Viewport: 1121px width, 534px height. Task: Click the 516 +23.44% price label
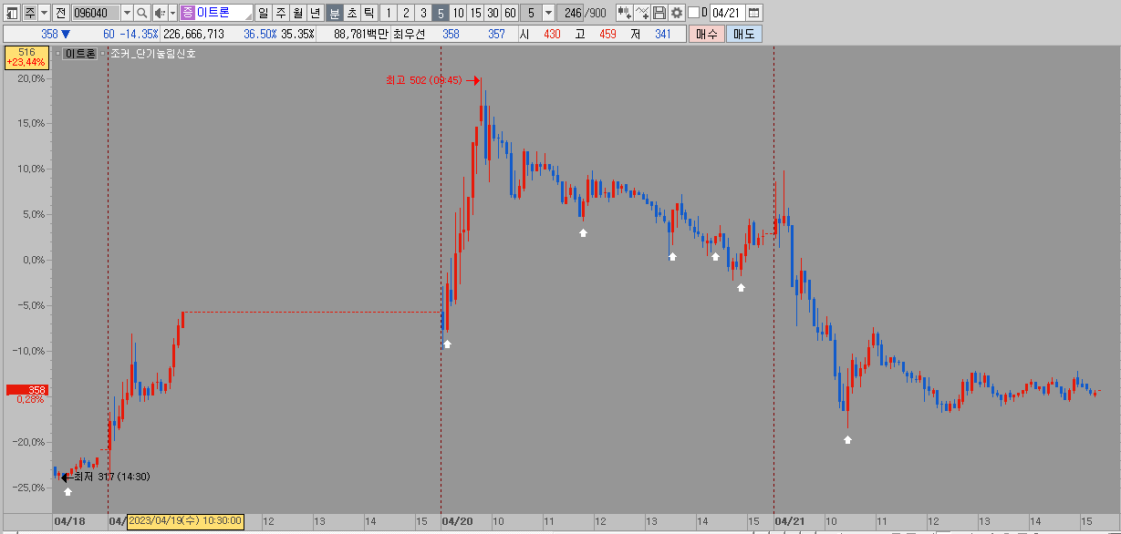[26, 57]
